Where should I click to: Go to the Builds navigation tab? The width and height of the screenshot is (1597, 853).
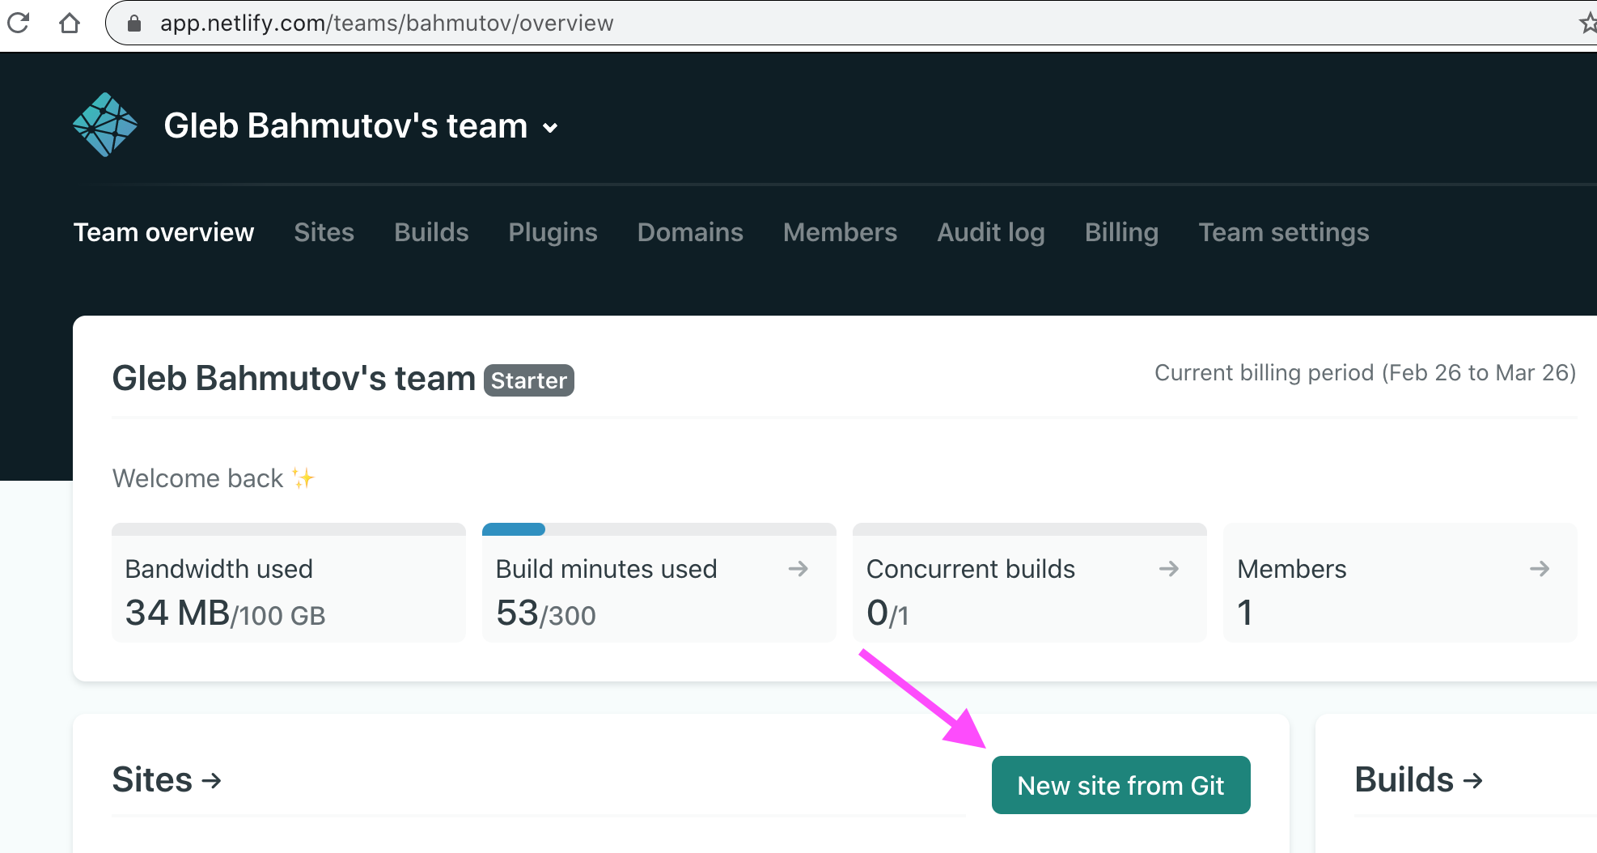[431, 232]
